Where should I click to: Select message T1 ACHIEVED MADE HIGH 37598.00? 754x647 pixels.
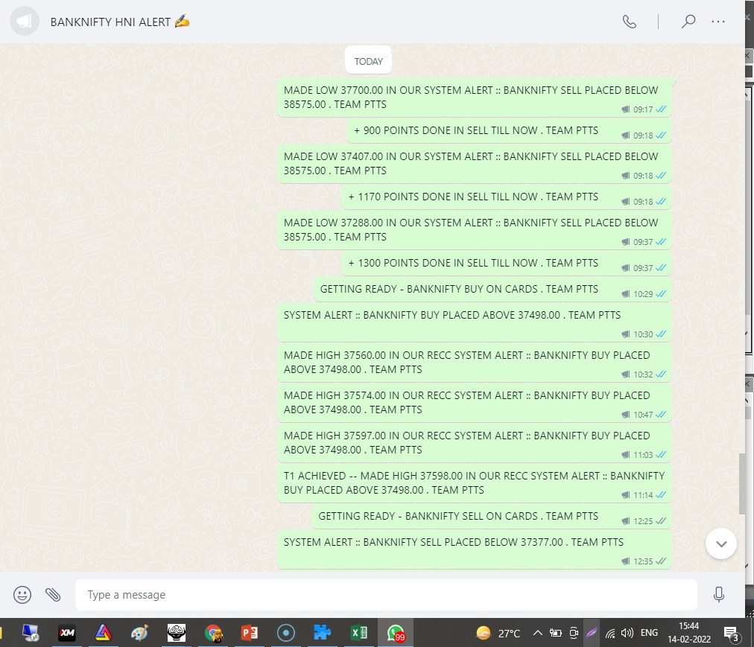pyautogui.click(x=475, y=483)
